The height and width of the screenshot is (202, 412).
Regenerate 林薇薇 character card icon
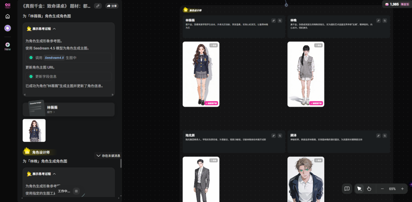point(280,21)
